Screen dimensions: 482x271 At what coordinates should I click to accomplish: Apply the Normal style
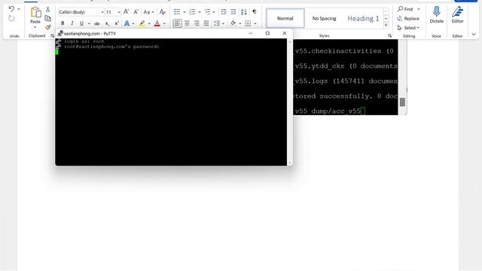285,18
